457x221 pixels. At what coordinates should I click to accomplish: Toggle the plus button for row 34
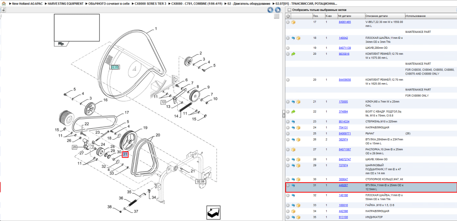[287, 211]
